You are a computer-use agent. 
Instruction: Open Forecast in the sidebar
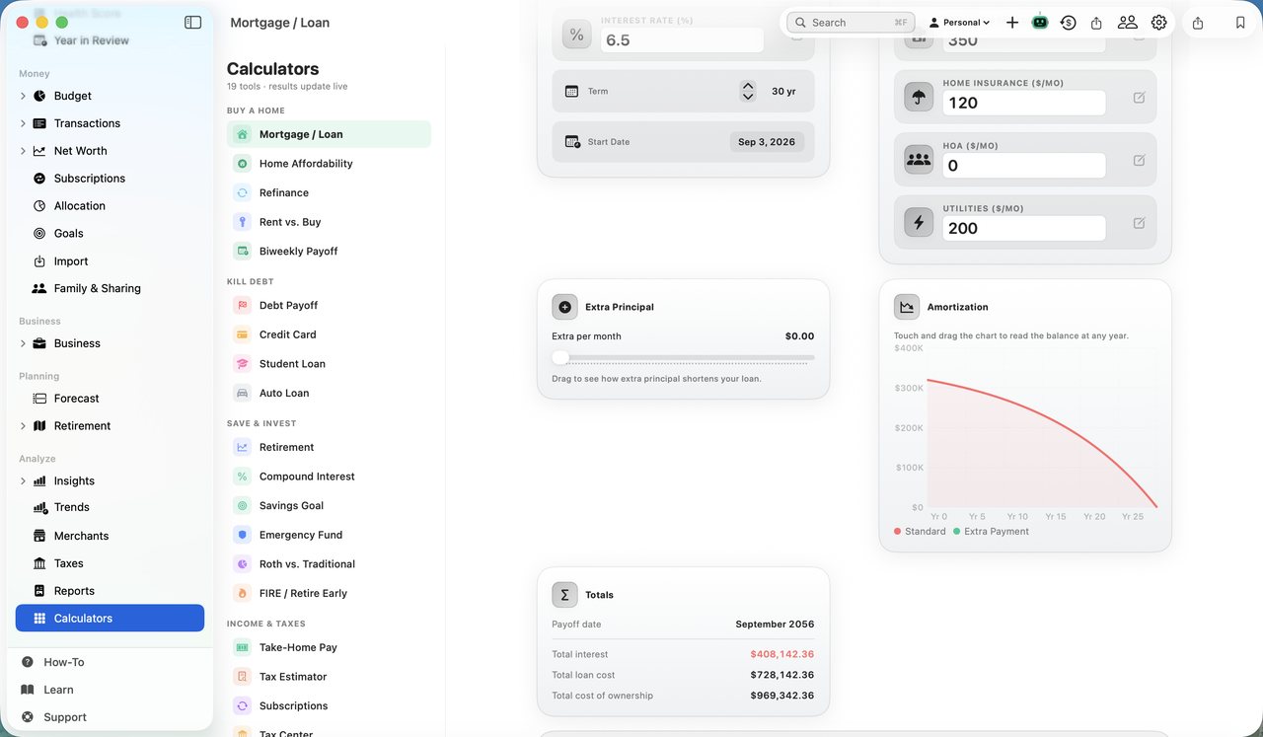click(110, 399)
